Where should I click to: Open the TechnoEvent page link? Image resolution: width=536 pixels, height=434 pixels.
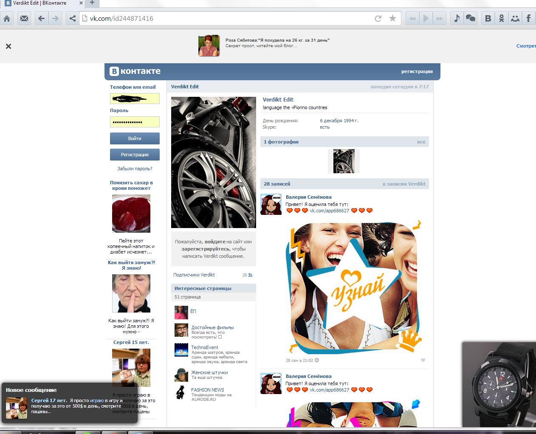205,347
